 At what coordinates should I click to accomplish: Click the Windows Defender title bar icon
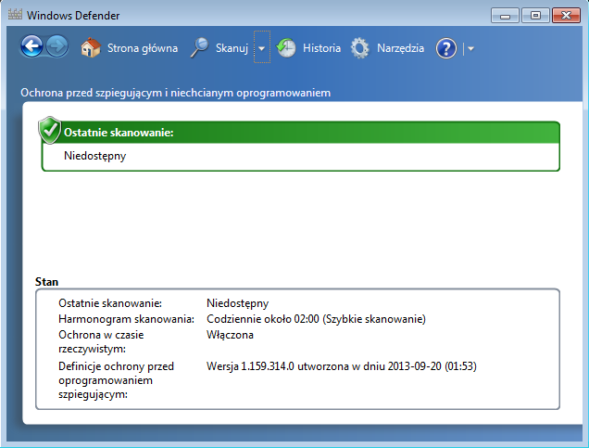15,15
